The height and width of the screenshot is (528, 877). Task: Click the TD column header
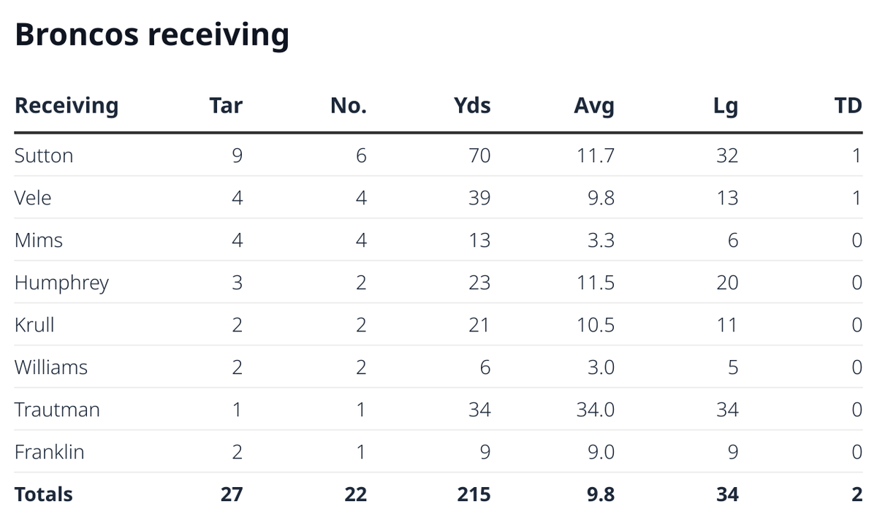pos(848,106)
